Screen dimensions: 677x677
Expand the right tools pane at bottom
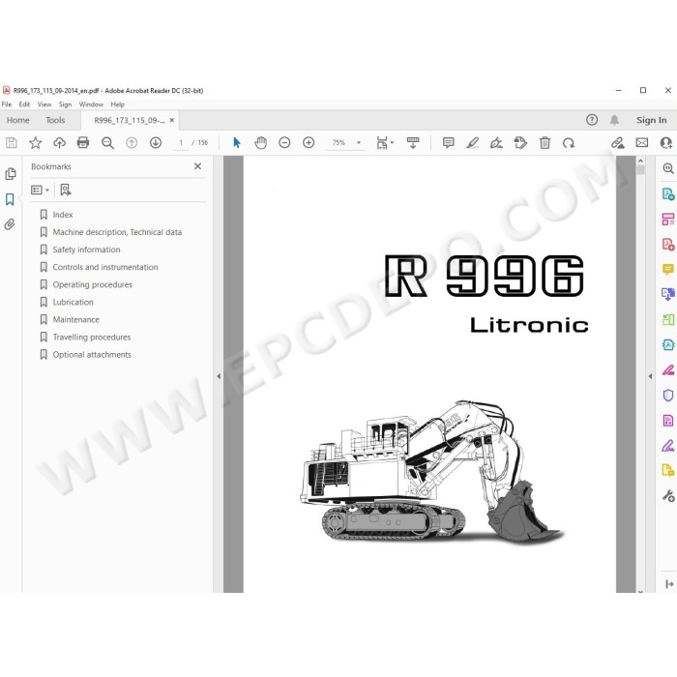(669, 584)
